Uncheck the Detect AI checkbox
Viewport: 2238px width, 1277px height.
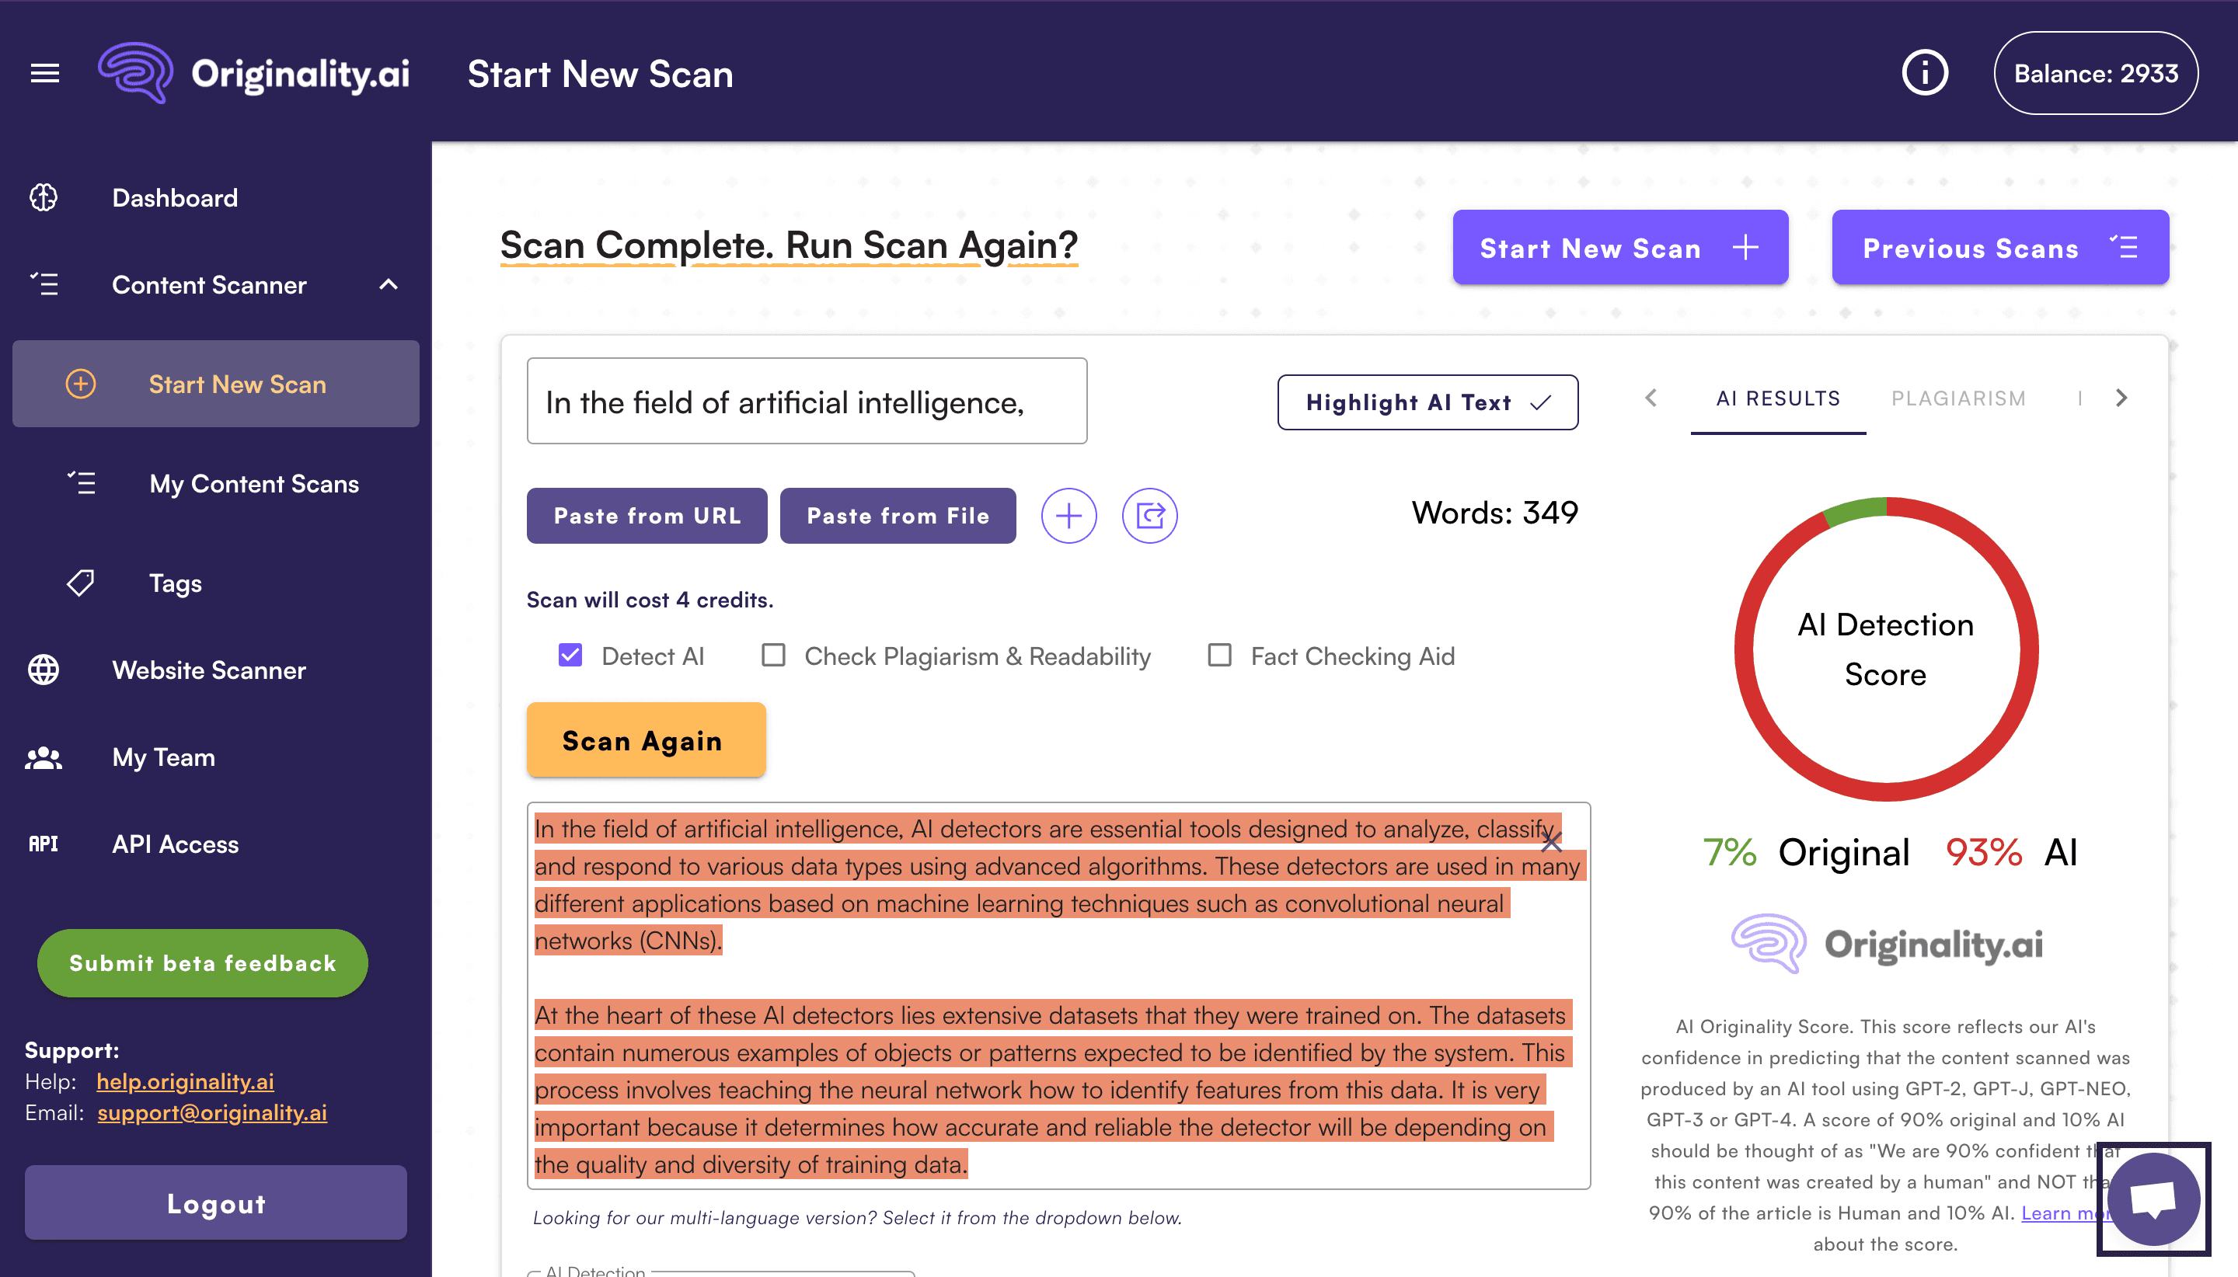570,655
